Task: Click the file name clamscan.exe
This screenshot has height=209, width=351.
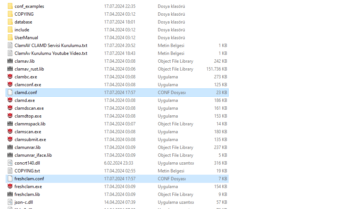Action: point(28,132)
